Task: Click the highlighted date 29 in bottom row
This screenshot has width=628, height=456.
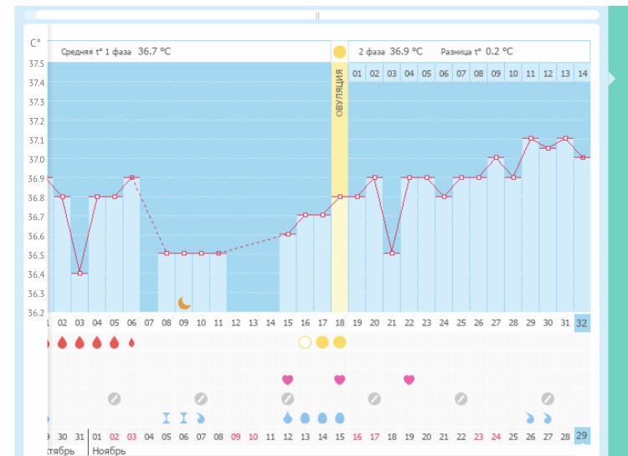Action: [x=582, y=437]
